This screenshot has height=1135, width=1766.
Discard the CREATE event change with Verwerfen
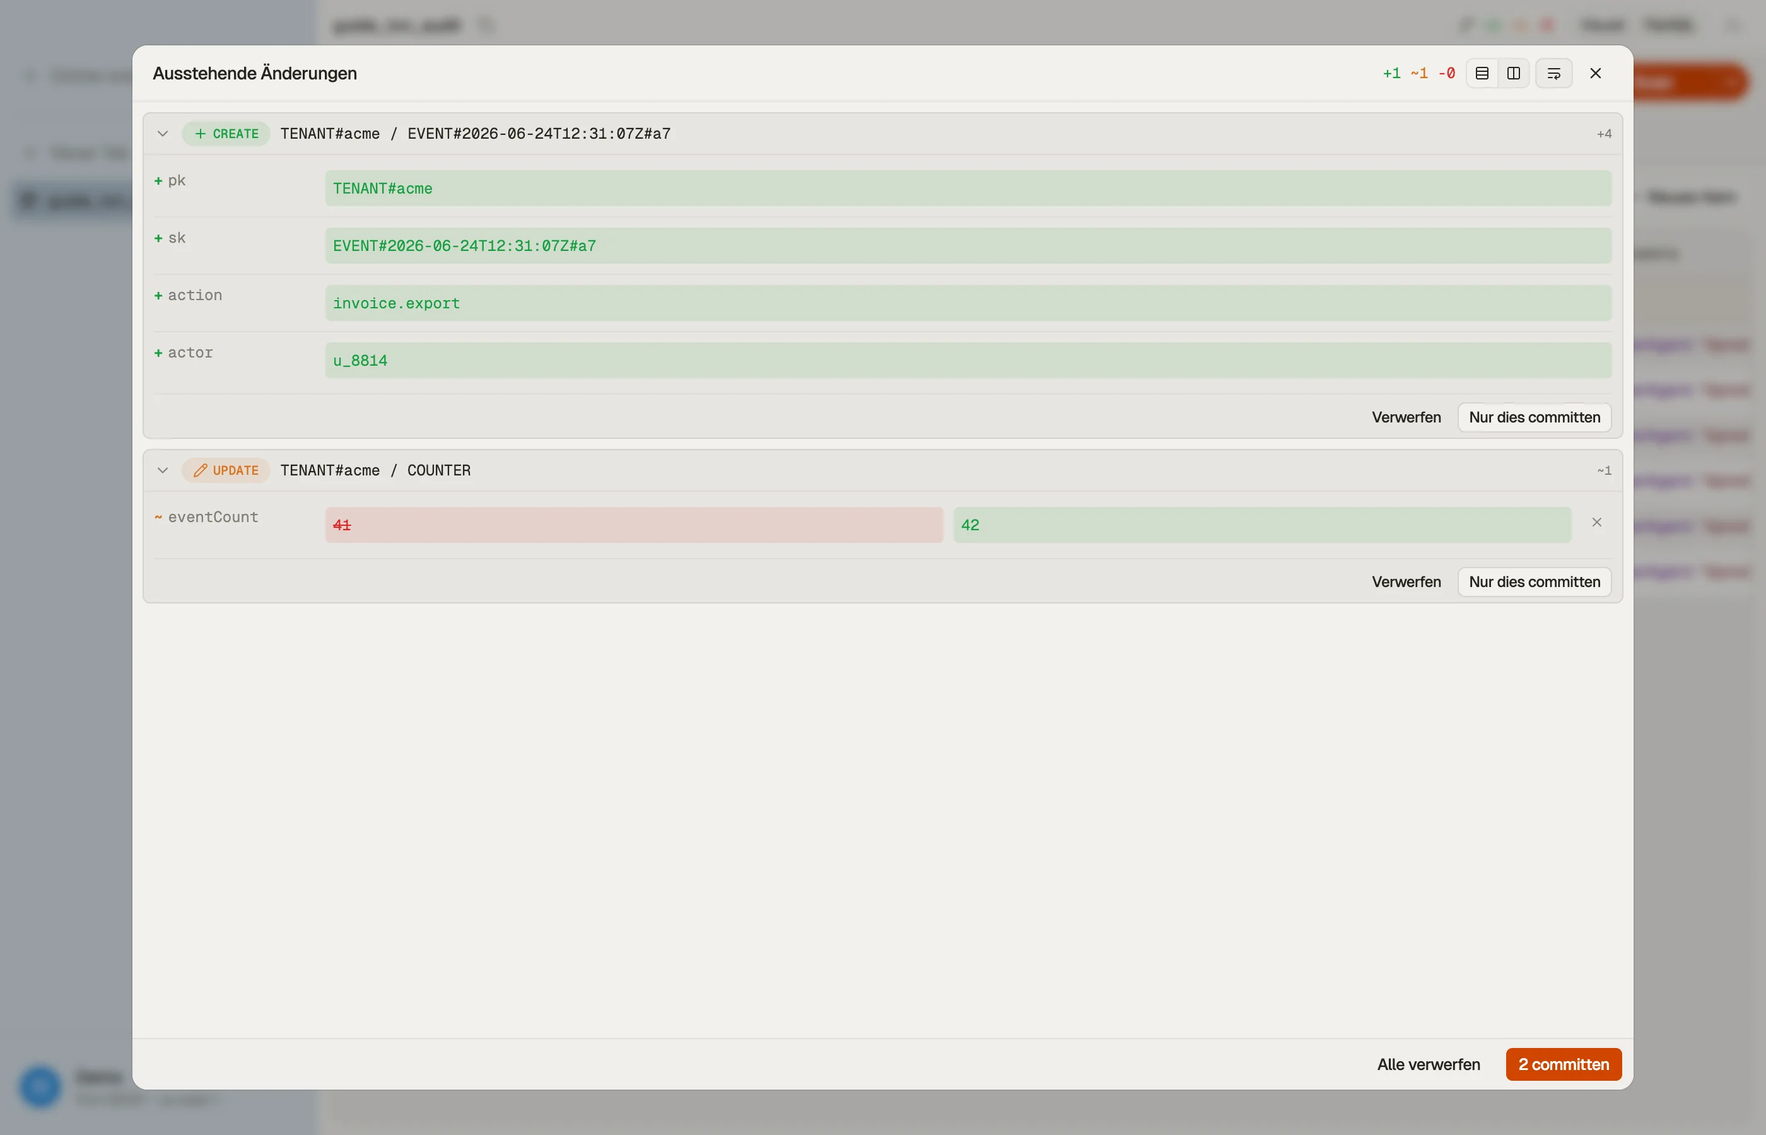[1406, 417]
